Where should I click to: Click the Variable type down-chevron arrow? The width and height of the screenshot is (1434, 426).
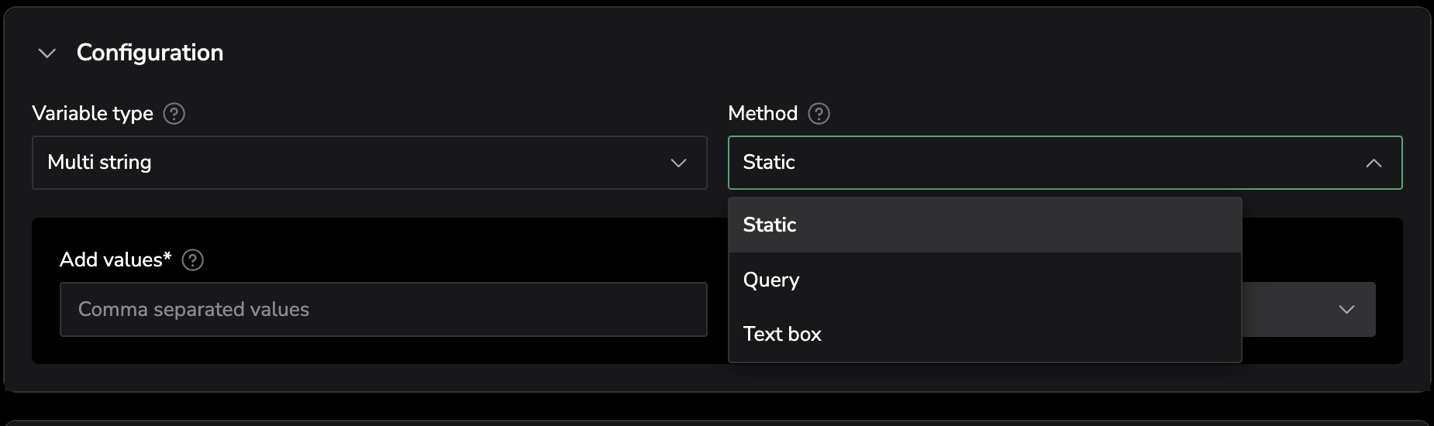pyautogui.click(x=678, y=163)
